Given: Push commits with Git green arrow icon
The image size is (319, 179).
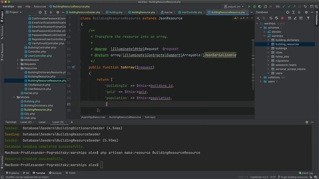Looking at the screenshot, I should pos(294,6).
